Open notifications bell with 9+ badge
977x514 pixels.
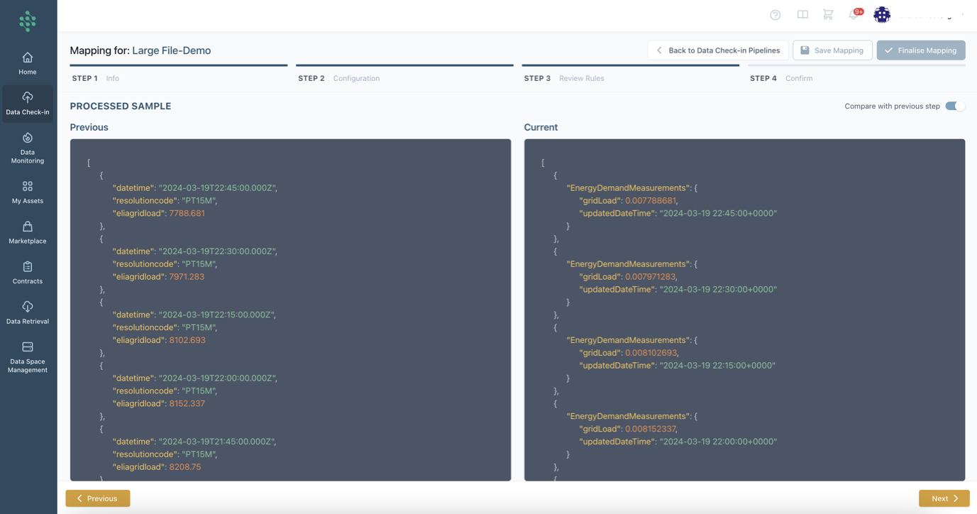[x=854, y=15]
